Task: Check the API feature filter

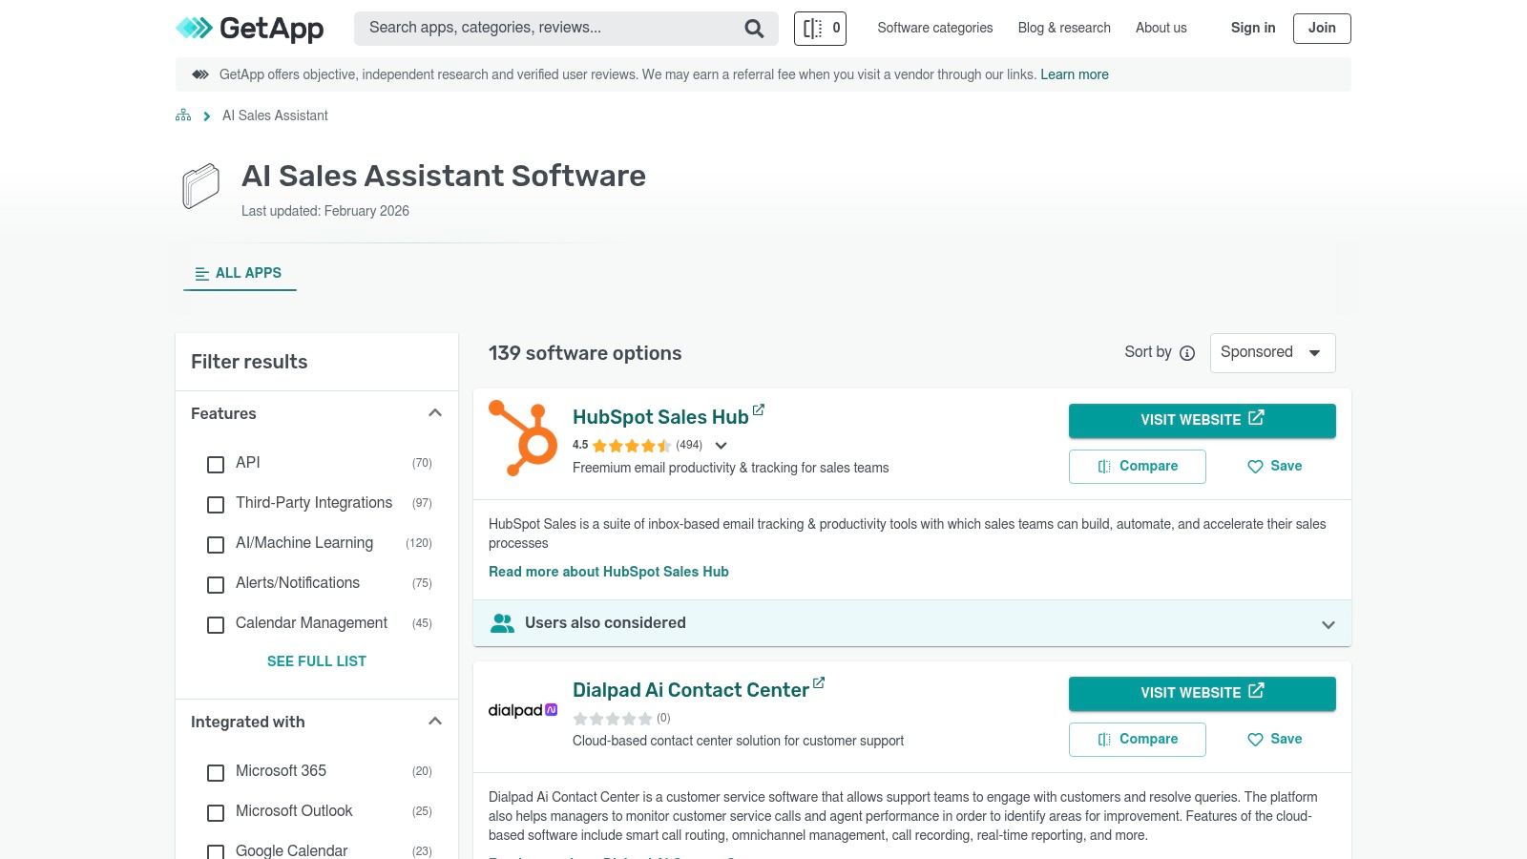Action: [216, 464]
